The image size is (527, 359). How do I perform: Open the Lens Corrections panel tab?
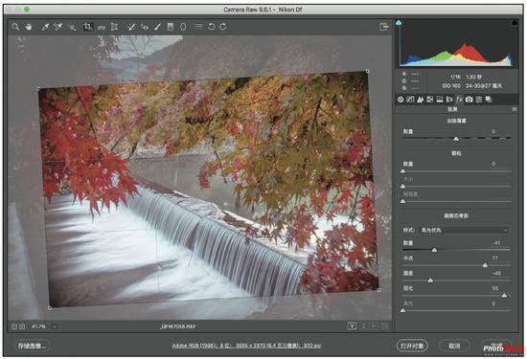click(449, 100)
